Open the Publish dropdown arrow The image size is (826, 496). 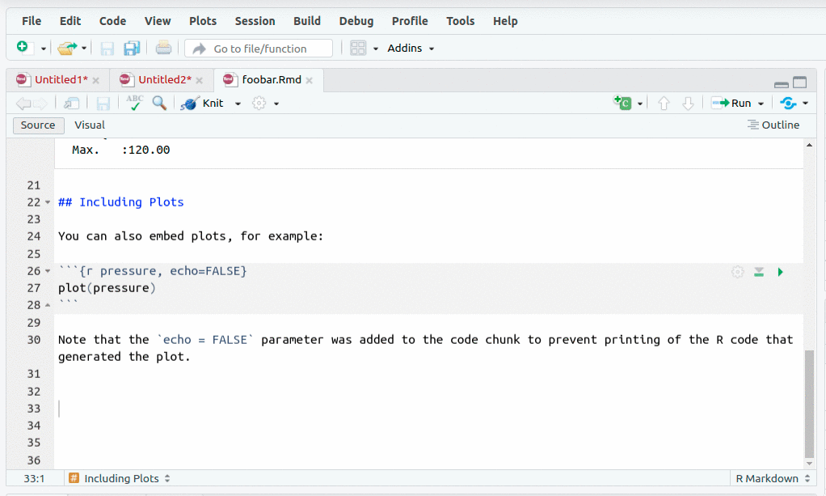click(806, 104)
